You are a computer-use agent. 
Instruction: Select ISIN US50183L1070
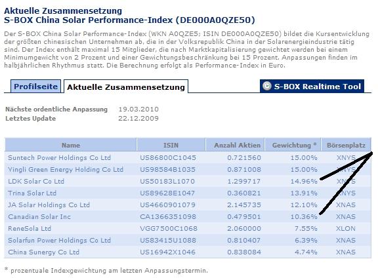tap(167, 181)
